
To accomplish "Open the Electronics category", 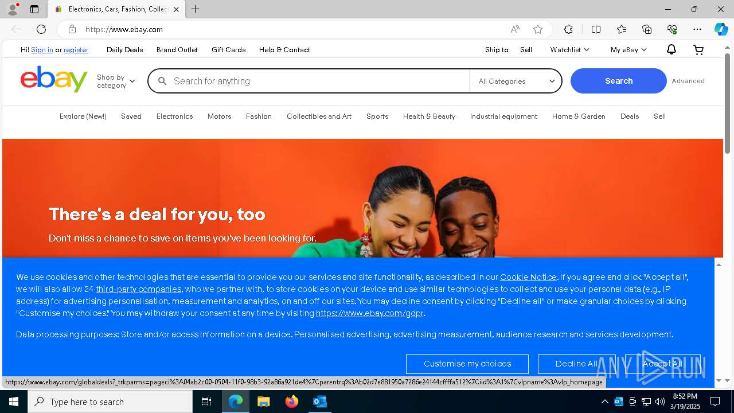I will pos(174,116).
